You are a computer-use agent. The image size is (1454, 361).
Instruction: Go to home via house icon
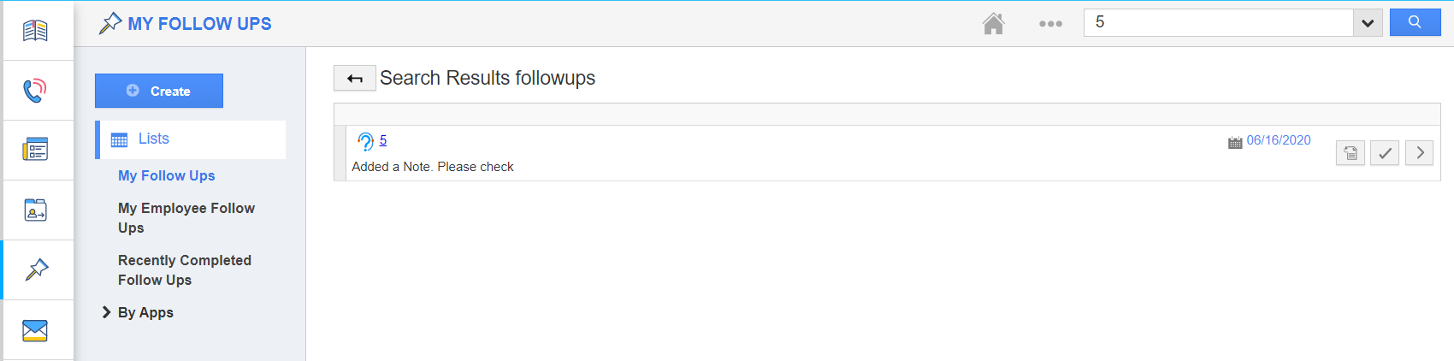tap(993, 23)
